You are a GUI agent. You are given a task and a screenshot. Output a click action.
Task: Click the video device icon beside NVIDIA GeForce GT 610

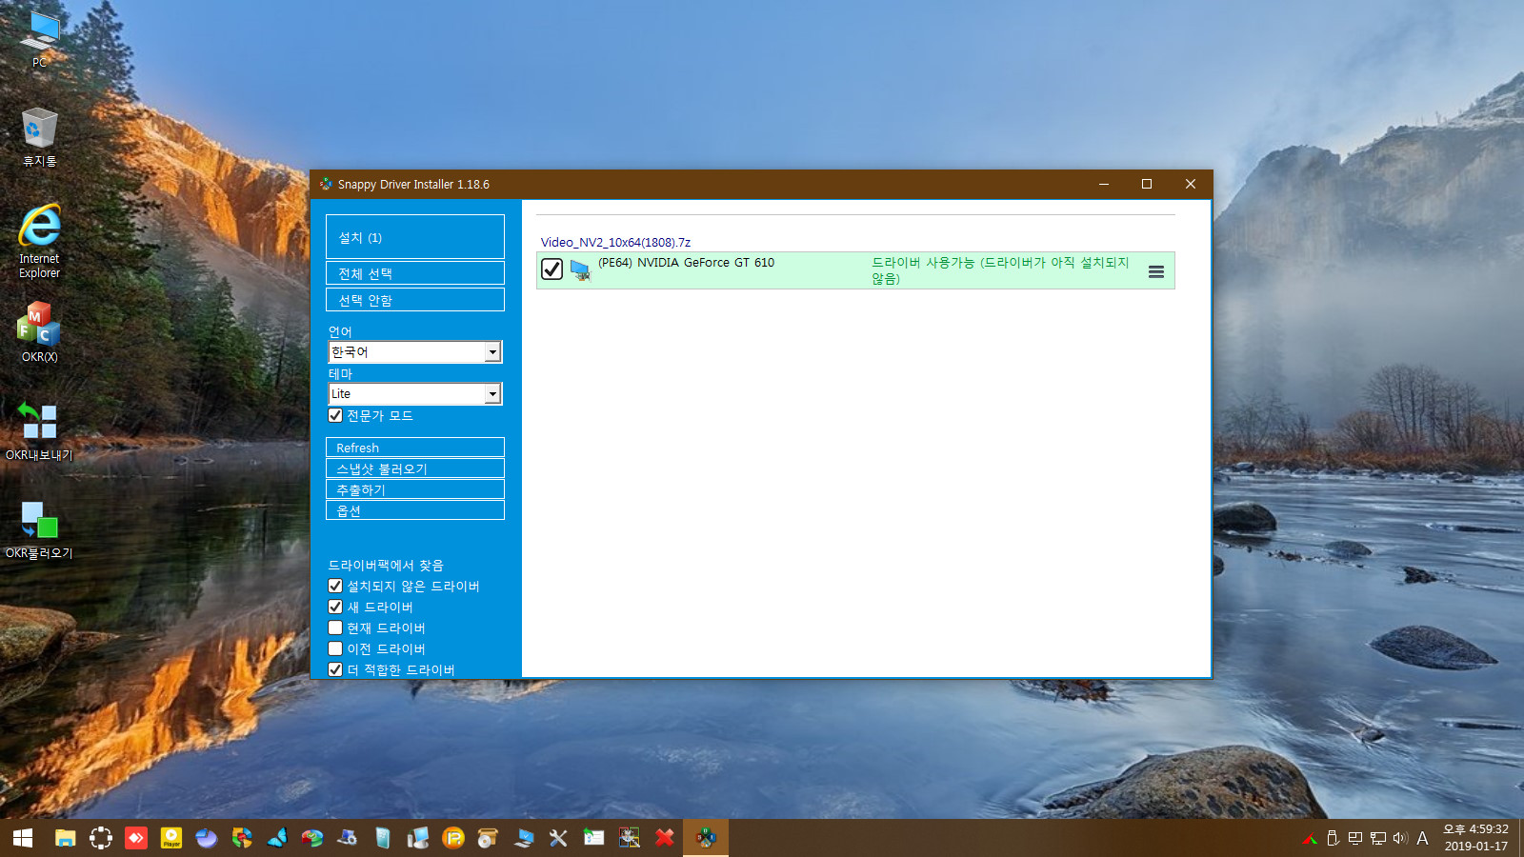tap(580, 270)
